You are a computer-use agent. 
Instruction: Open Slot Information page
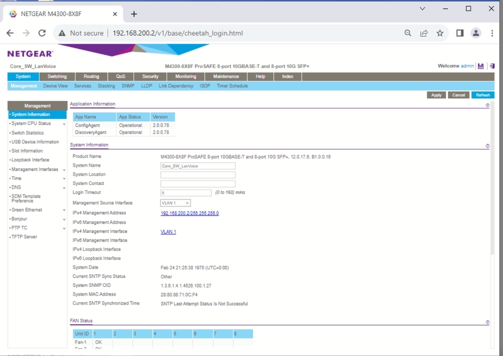[x=27, y=151]
